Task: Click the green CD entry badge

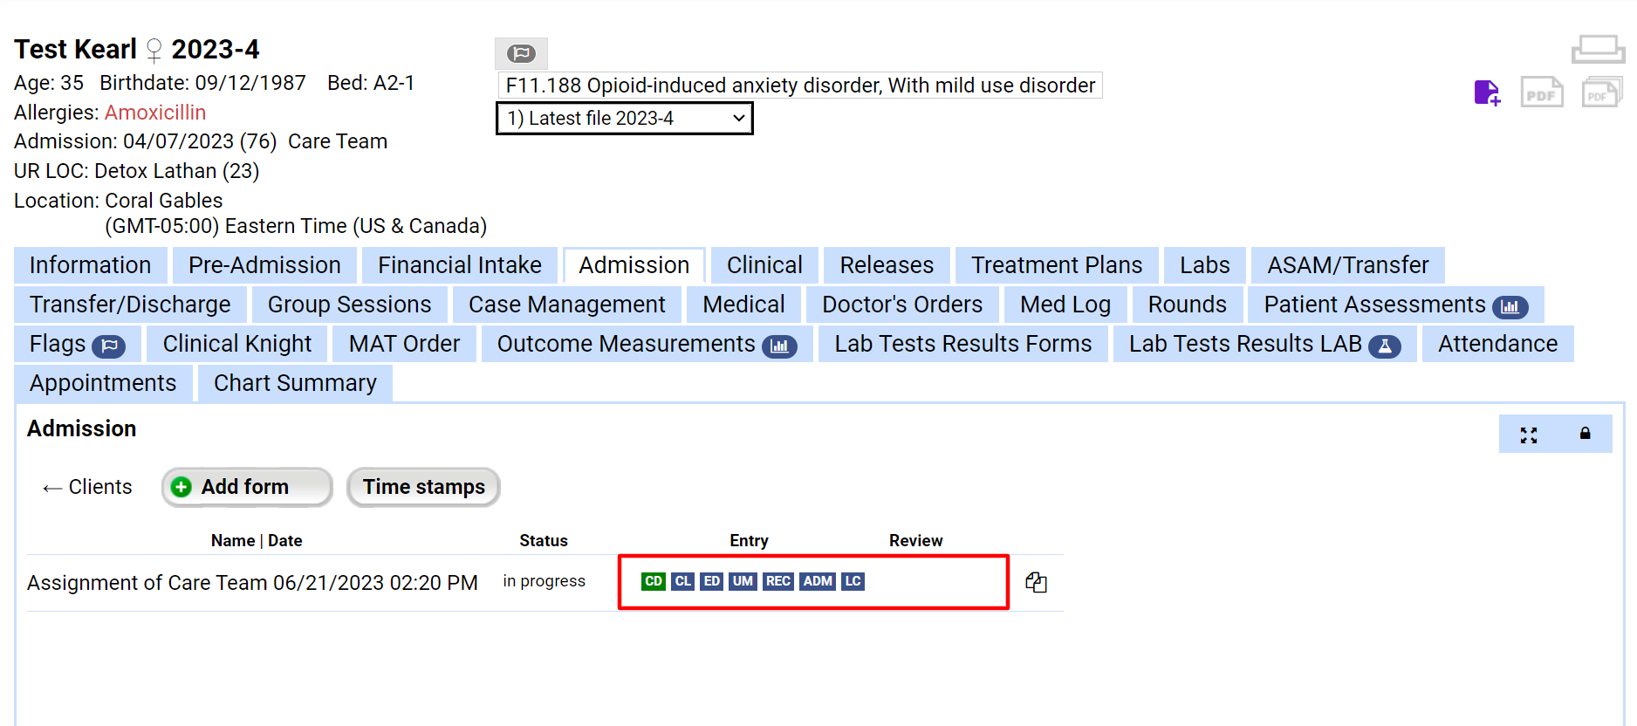Action: (653, 581)
